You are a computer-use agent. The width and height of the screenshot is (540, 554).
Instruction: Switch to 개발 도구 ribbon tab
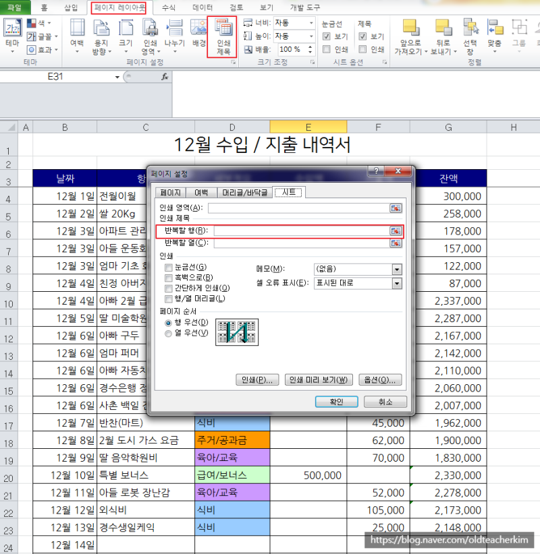point(304,7)
